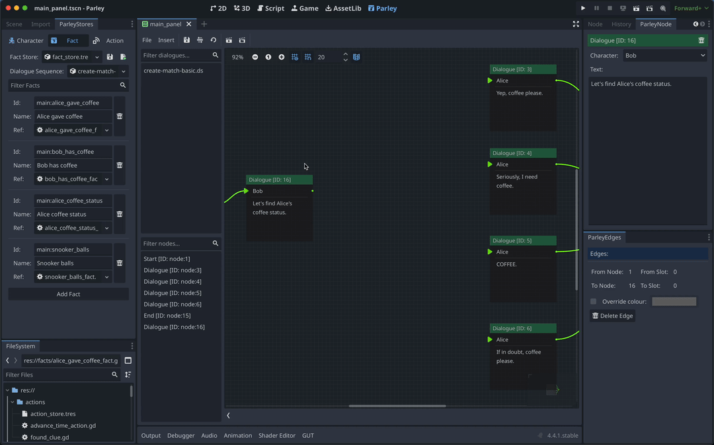
Task: Save the dialogue with the floppy disk icon
Action: (186, 40)
